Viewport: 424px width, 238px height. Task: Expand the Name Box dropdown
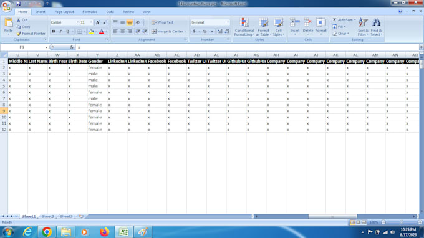tap(46, 47)
